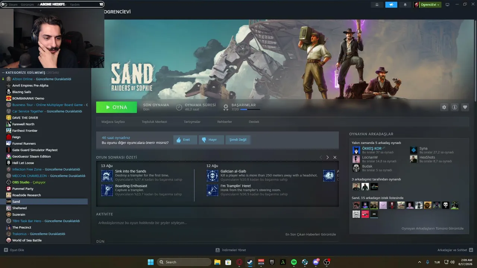Open Spotify from the taskbar
The image size is (477, 268).
point(294,262)
